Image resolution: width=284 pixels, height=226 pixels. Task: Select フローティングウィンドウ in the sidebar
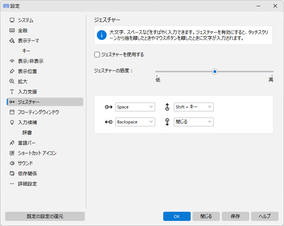point(45,112)
